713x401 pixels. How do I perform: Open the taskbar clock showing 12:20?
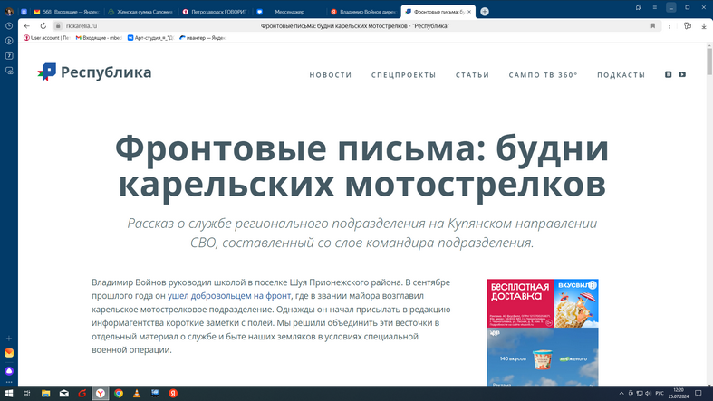[x=679, y=393]
